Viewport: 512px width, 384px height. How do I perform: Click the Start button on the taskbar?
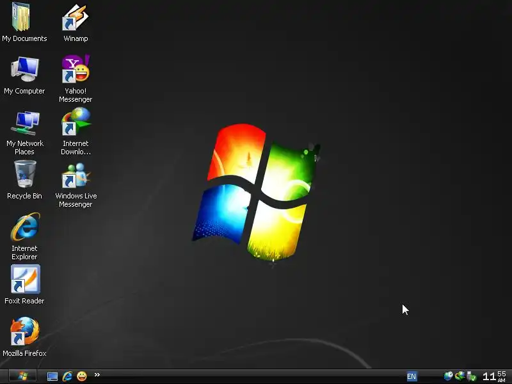click(22, 376)
